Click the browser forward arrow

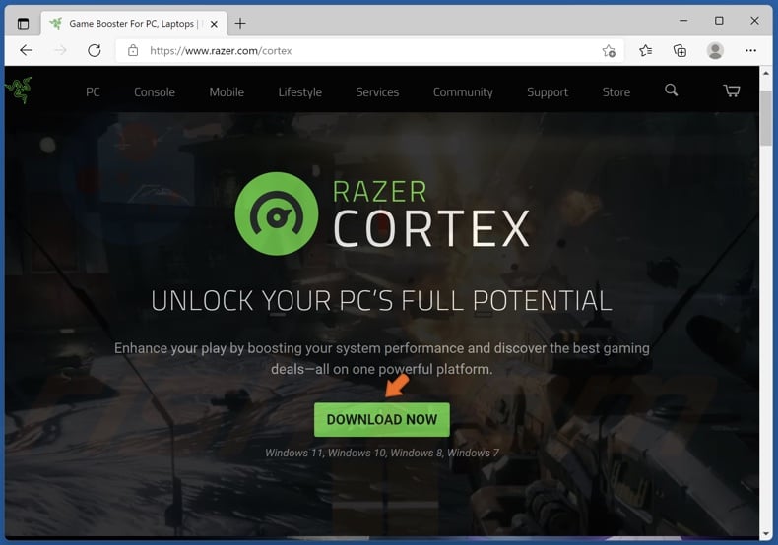coord(60,50)
